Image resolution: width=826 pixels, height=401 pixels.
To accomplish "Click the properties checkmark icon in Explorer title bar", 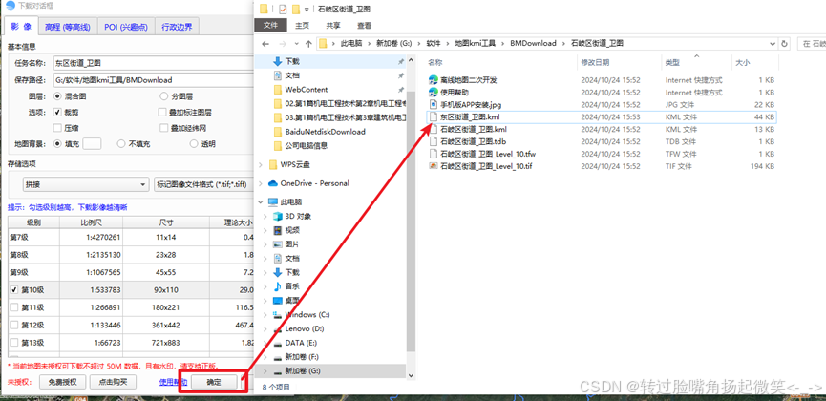I will pyautogui.click(x=284, y=9).
